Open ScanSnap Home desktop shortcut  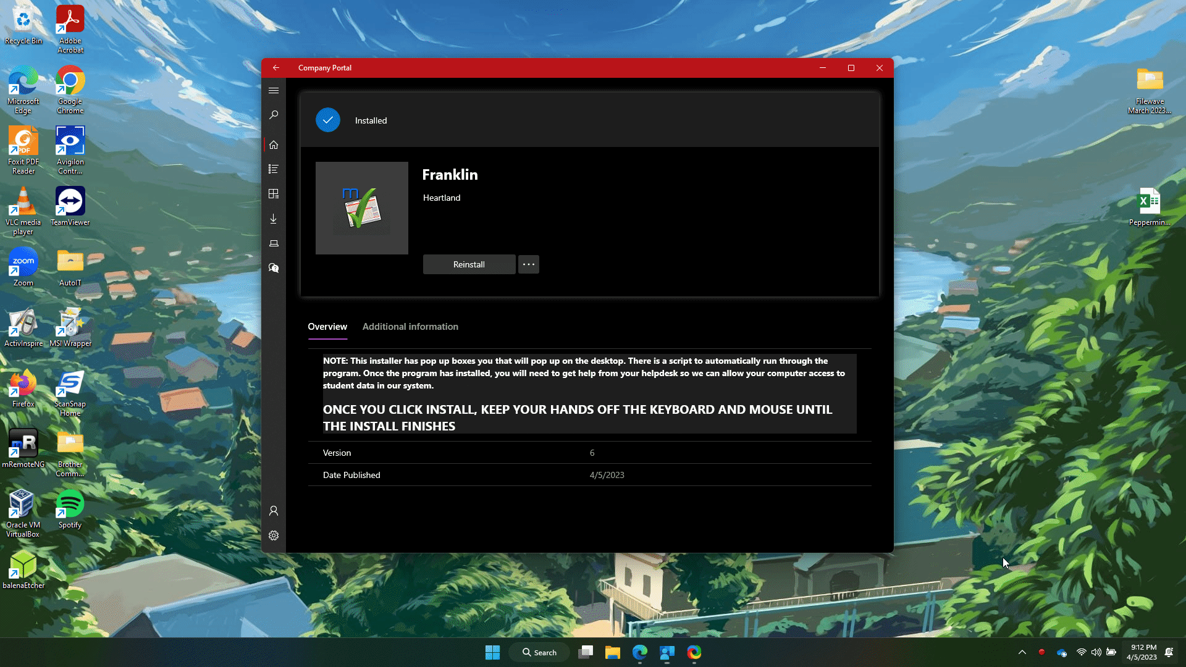[70, 393]
